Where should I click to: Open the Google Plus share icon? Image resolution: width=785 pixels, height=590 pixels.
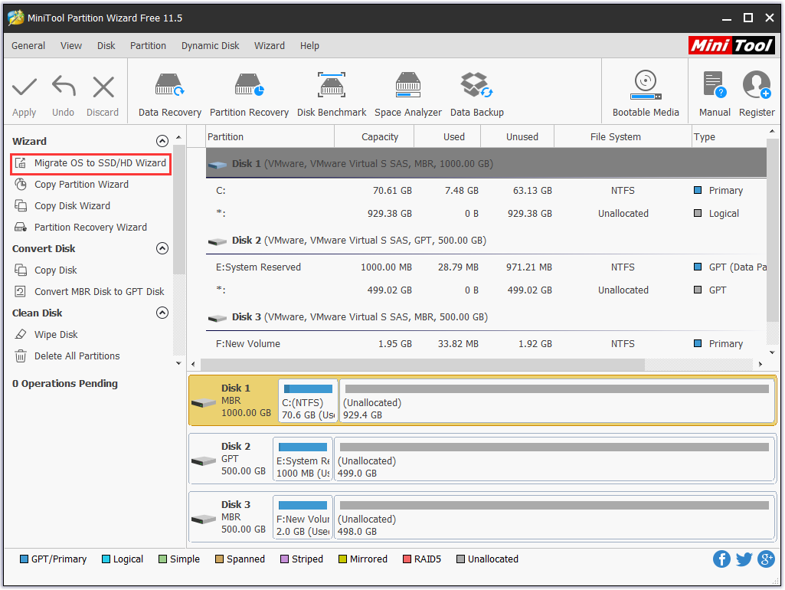766,559
